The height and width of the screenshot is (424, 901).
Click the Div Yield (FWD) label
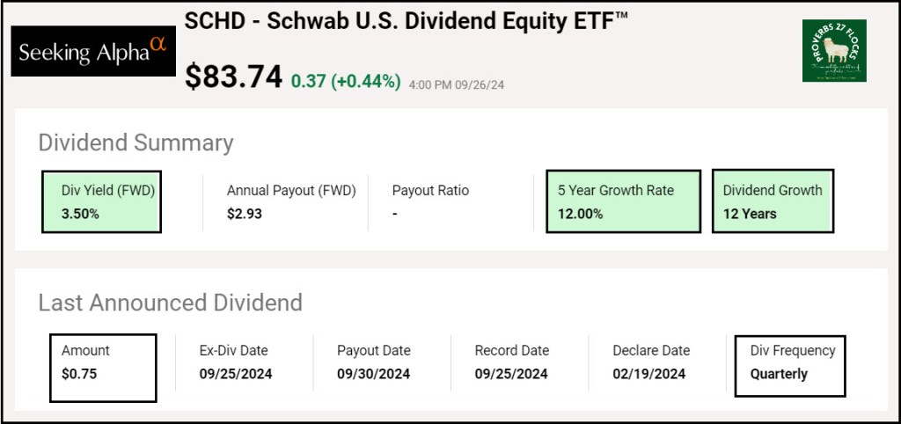(108, 190)
